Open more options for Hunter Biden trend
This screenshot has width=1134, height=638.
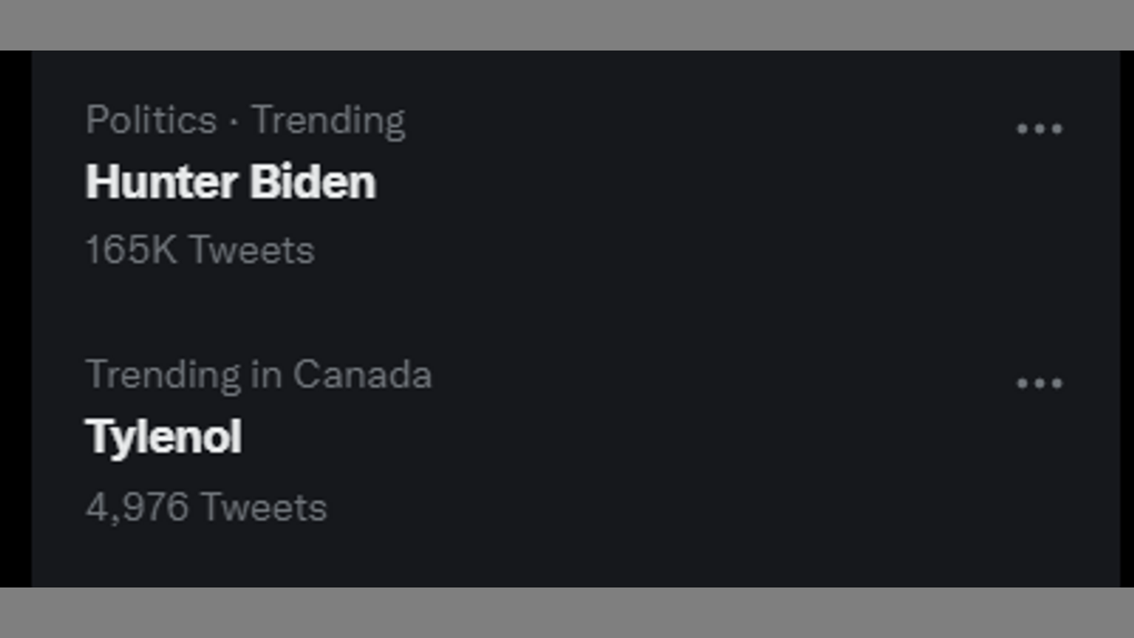pos(1039,129)
